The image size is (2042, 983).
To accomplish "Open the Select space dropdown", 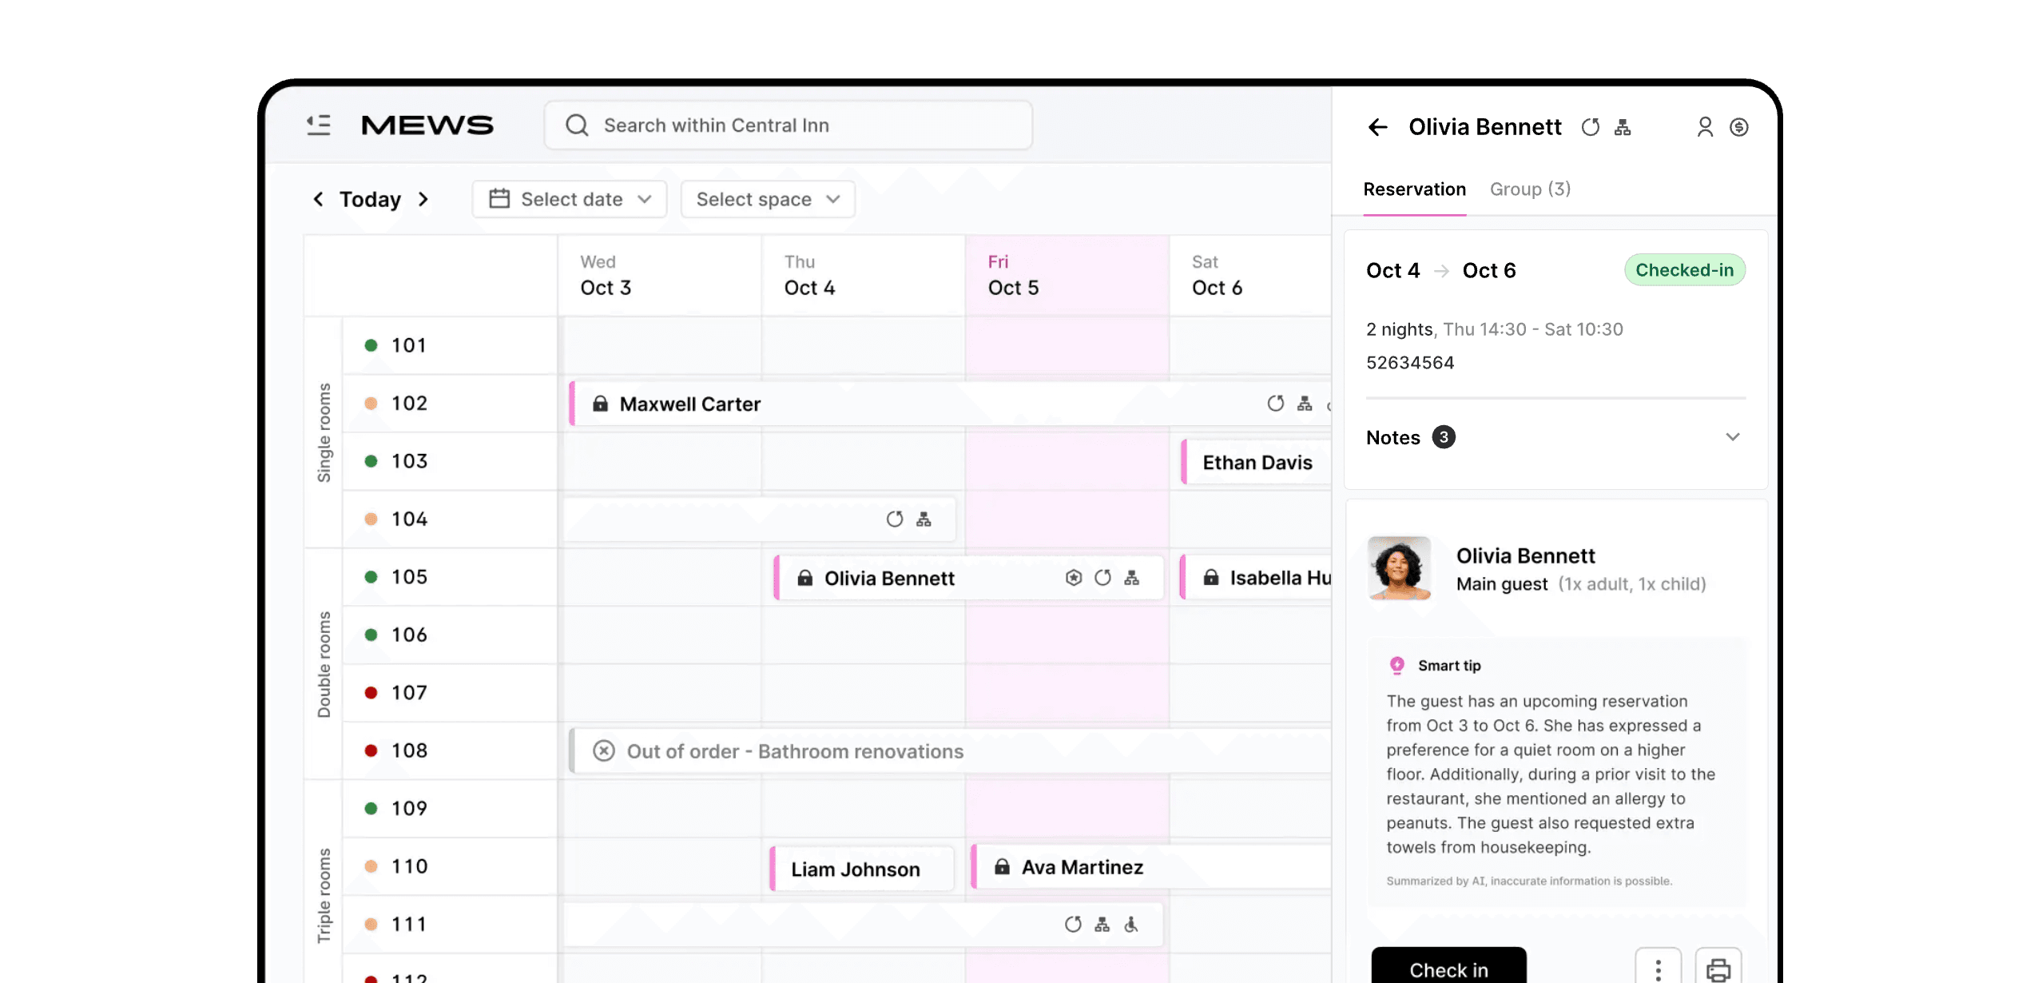I will tap(768, 199).
